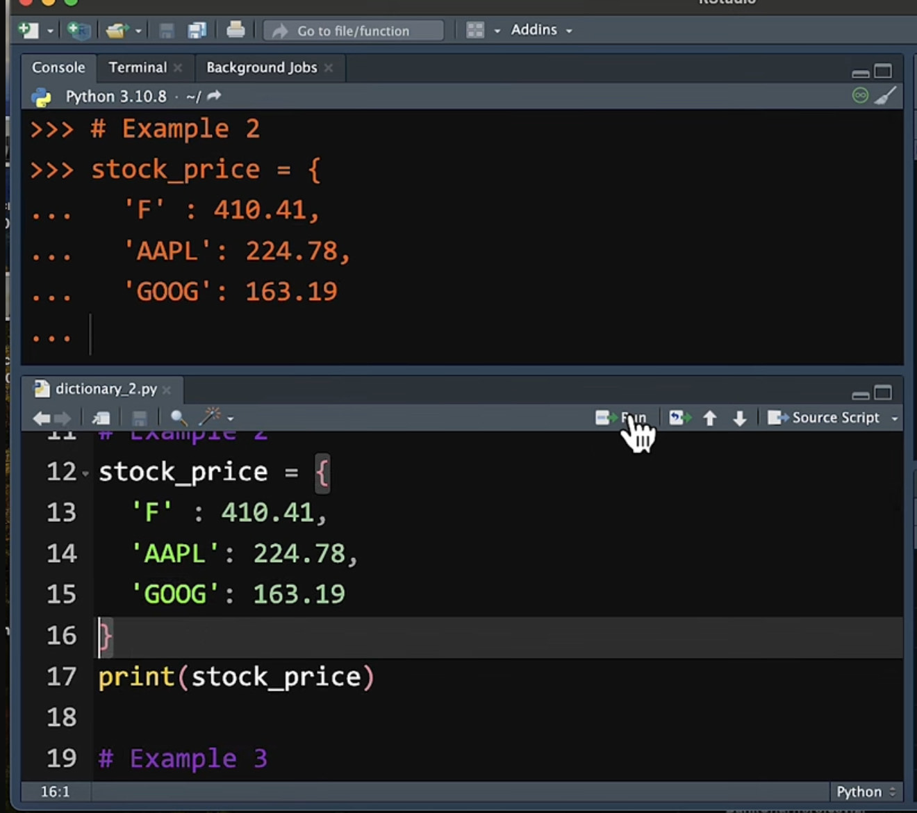Click the Re-run previous code icon
This screenshot has width=917, height=813.
[679, 418]
